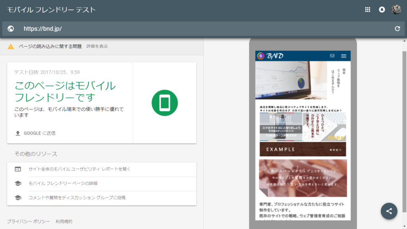Open the hamburger menu in the BND preview
407x229 pixels.
tap(344, 56)
